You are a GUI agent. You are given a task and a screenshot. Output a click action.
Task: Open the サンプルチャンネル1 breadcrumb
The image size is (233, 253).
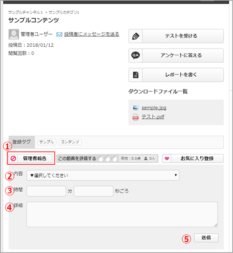[26, 12]
